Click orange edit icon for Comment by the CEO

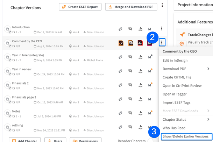(x=121, y=43)
